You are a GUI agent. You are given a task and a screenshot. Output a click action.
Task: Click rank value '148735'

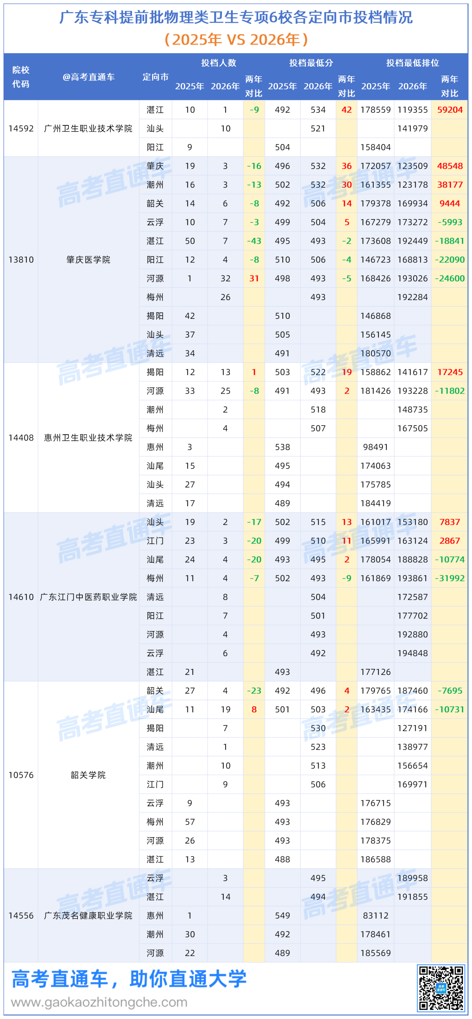(413, 410)
